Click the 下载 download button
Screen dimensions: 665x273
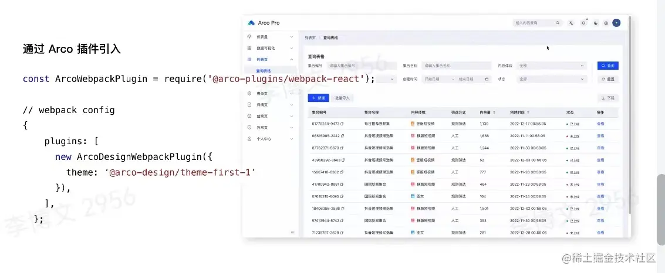[x=608, y=98]
